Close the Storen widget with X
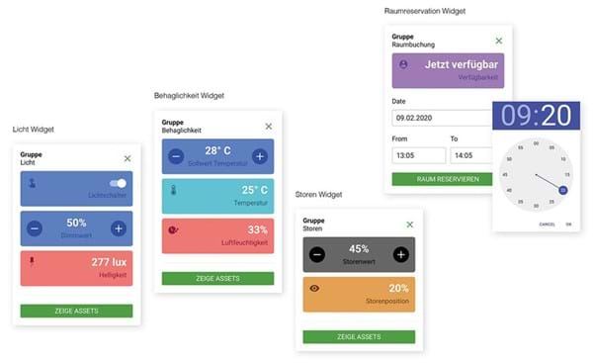593x363 pixels. point(409,225)
